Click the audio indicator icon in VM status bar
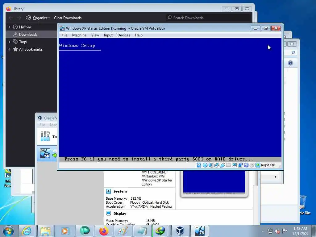The width and height of the screenshot is (316, 237). (x=211, y=165)
